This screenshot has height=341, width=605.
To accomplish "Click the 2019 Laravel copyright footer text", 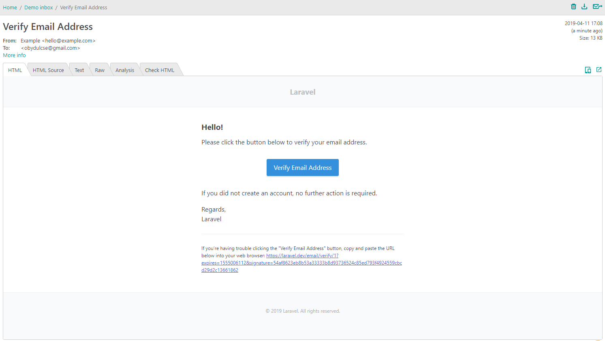I will (x=303, y=311).
